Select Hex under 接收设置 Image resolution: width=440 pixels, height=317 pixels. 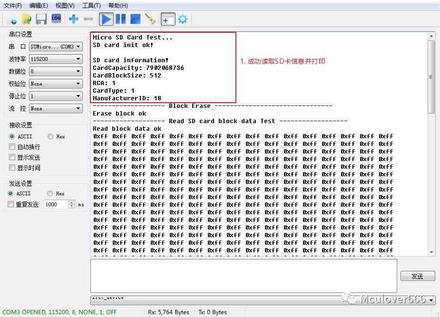tap(50, 136)
